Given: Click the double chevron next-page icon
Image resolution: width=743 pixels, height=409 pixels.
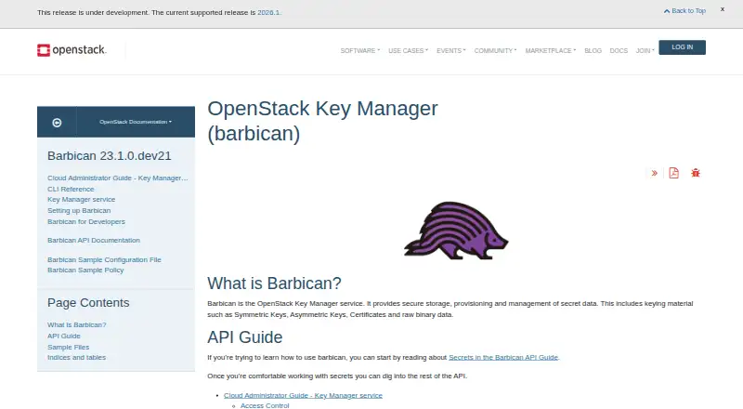Looking at the screenshot, I should pyautogui.click(x=655, y=173).
